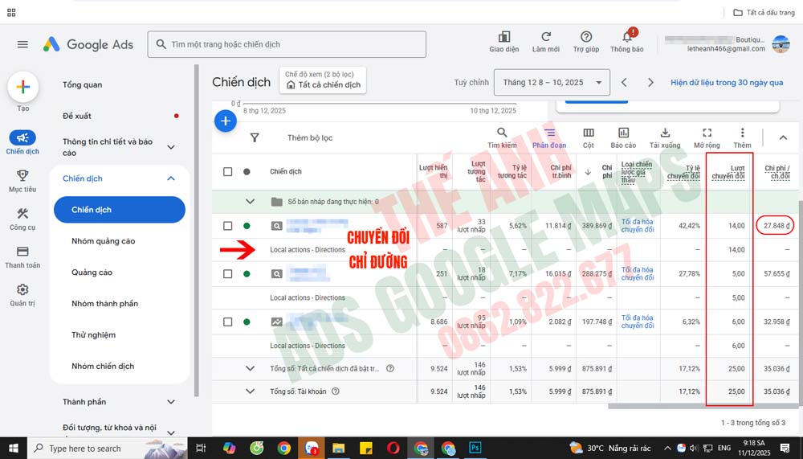Open Công cụ tools icon
Image resolution: width=803 pixels, height=459 pixels.
22,213
